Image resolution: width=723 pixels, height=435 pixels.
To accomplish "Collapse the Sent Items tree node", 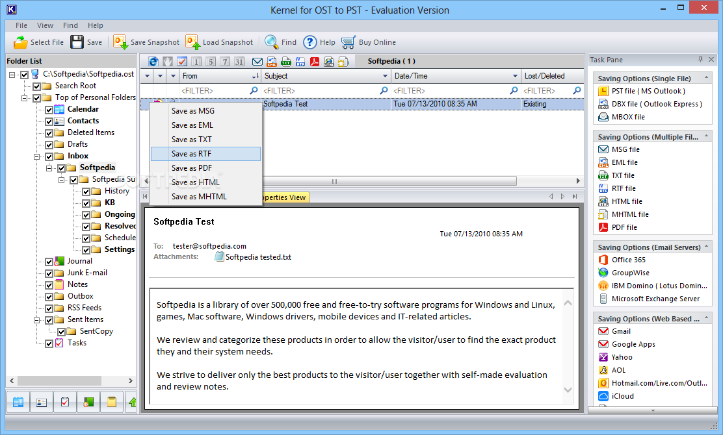I will [x=37, y=320].
